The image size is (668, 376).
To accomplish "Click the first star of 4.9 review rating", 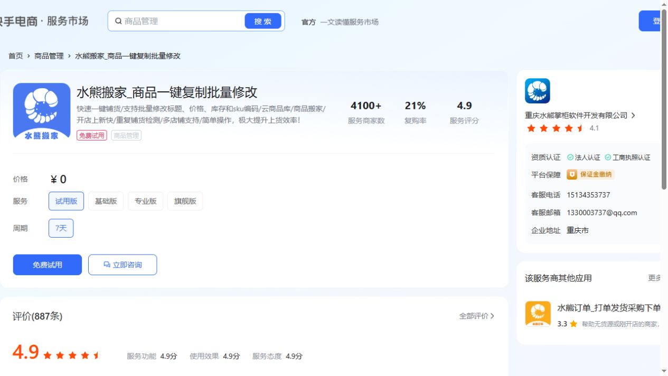I will click(x=48, y=355).
